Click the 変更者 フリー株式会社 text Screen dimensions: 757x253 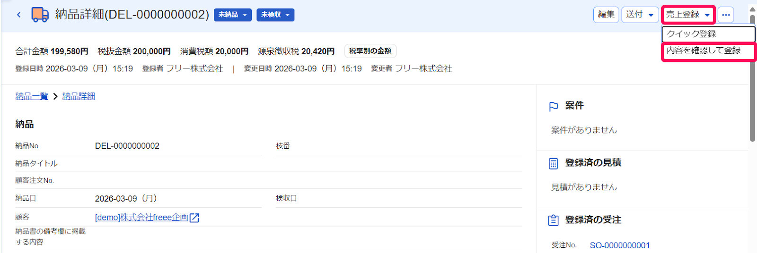[x=412, y=69]
